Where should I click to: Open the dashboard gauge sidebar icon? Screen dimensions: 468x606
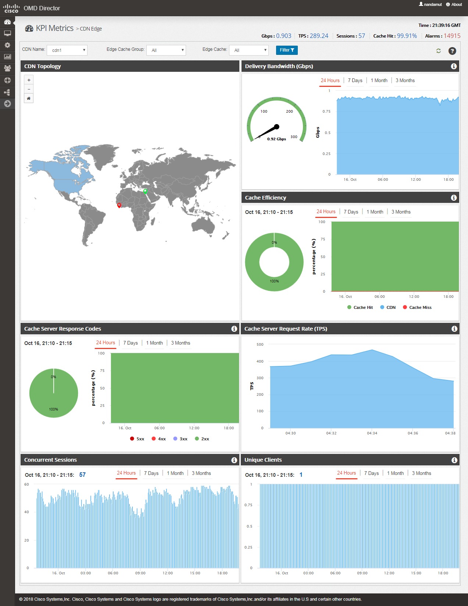pos(7,22)
